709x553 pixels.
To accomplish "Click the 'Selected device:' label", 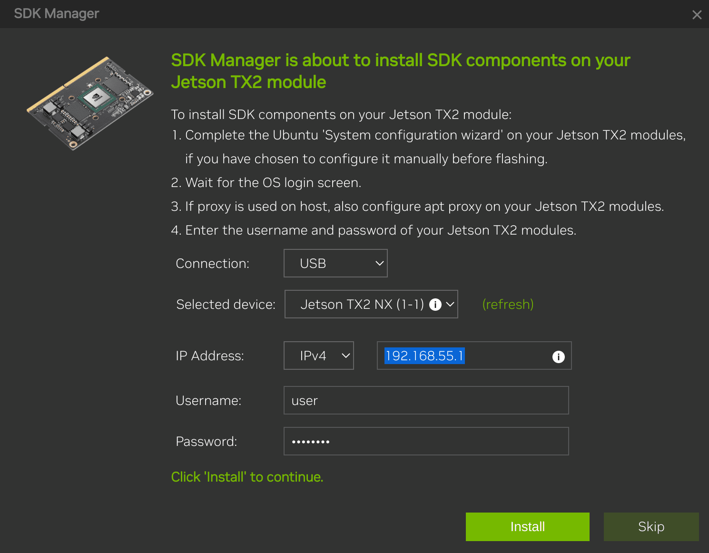I will [226, 304].
